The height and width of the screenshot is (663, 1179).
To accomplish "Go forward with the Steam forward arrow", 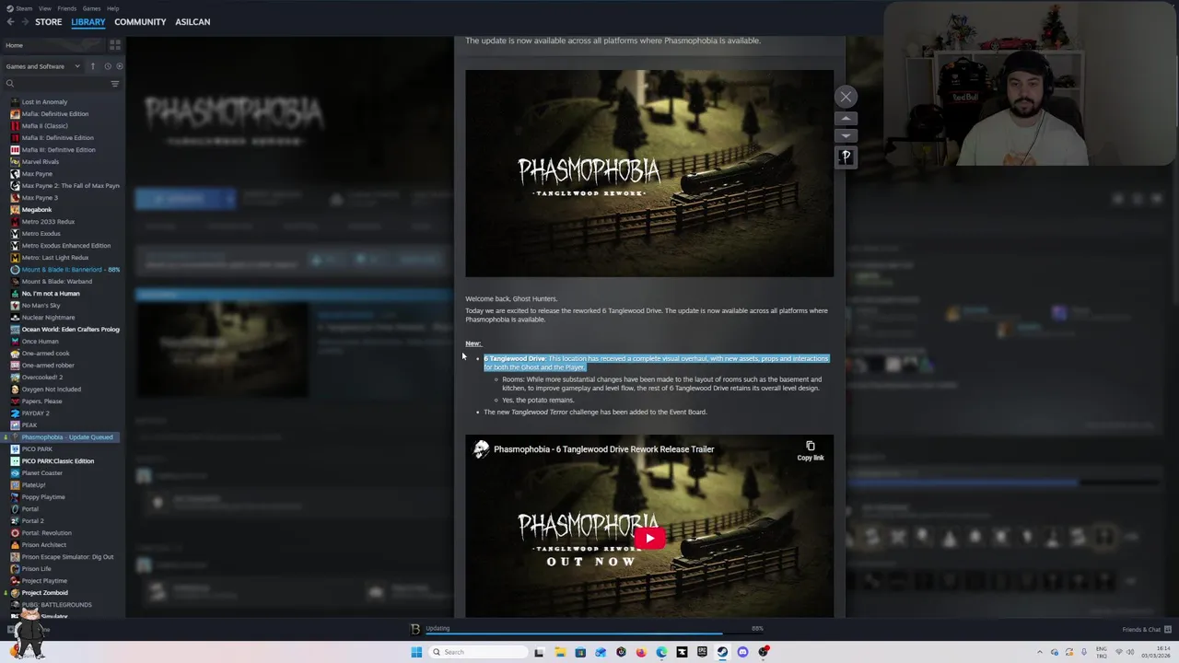I will pos(25,22).
